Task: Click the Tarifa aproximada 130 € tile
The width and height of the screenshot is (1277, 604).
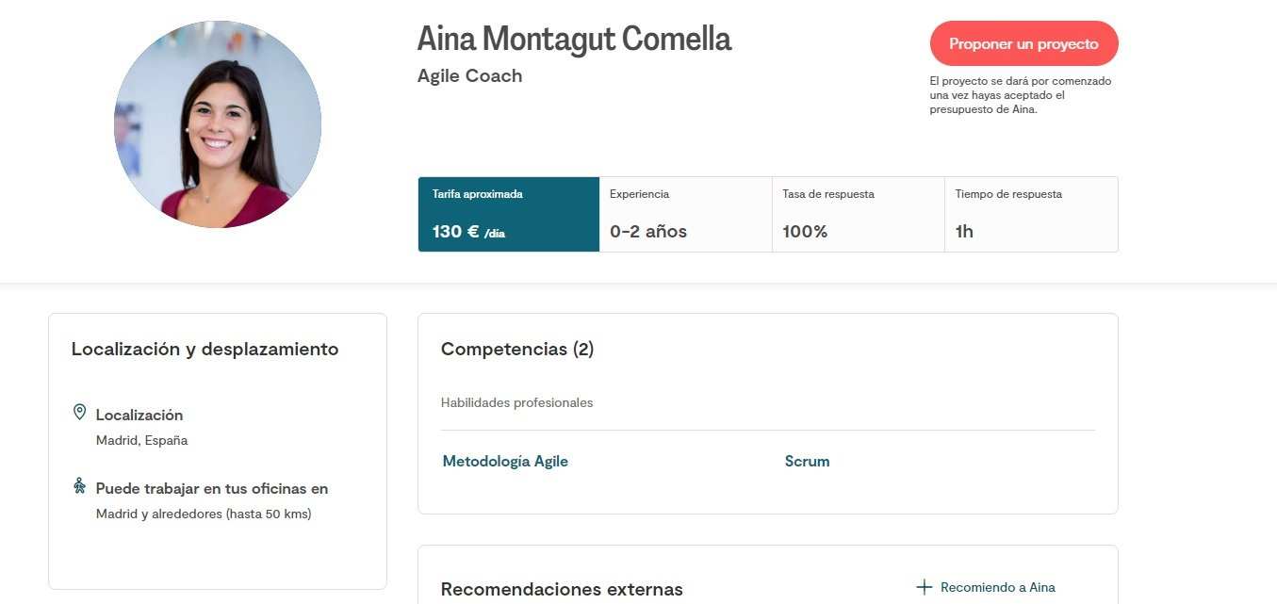Action: [x=509, y=214]
